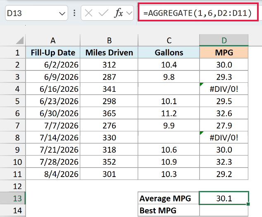Screen dimensions: 262x217
Task: Click the fill handle on cell D13
Action: coord(248,204)
